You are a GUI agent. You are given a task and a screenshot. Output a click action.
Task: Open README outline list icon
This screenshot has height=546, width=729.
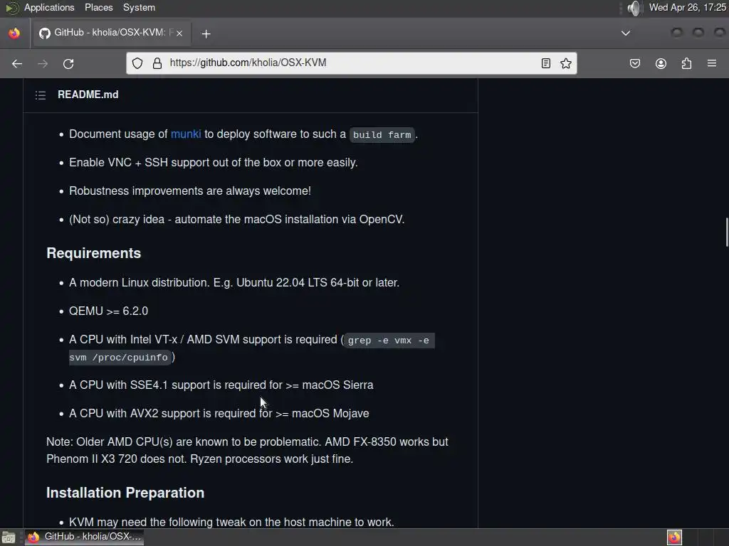click(41, 95)
